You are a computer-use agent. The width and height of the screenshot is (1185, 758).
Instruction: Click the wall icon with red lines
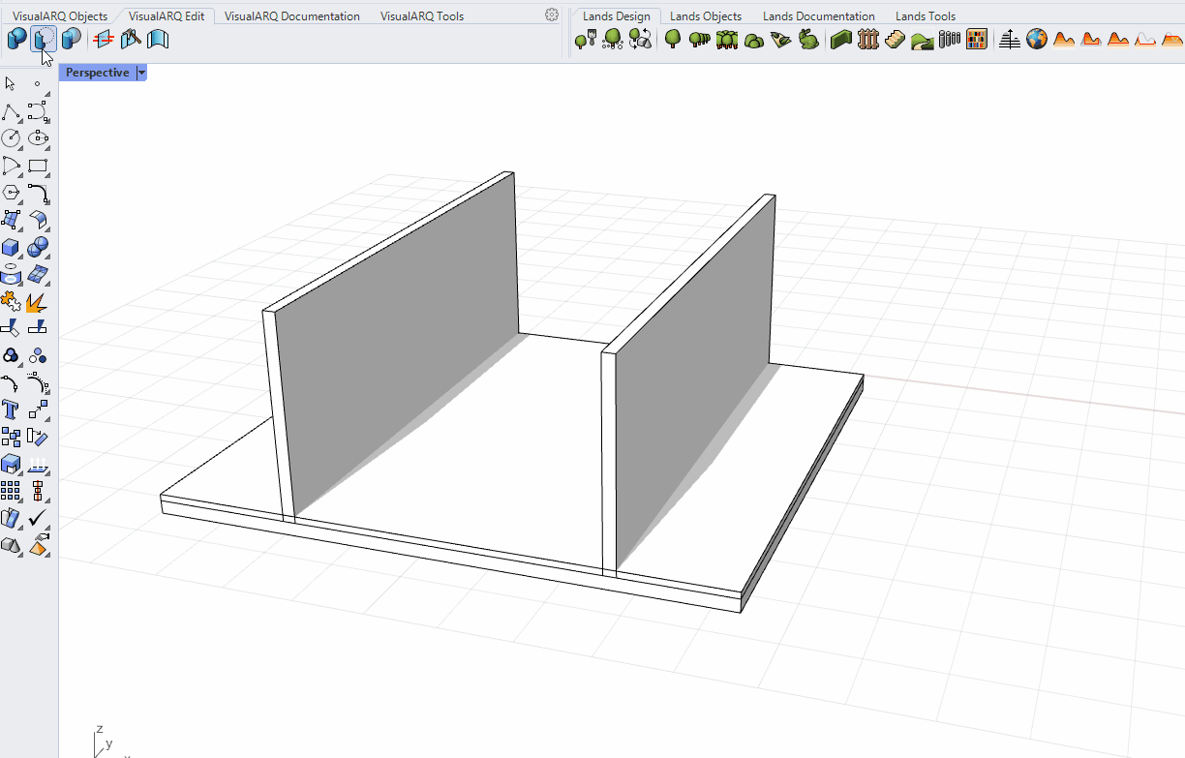[x=104, y=39]
